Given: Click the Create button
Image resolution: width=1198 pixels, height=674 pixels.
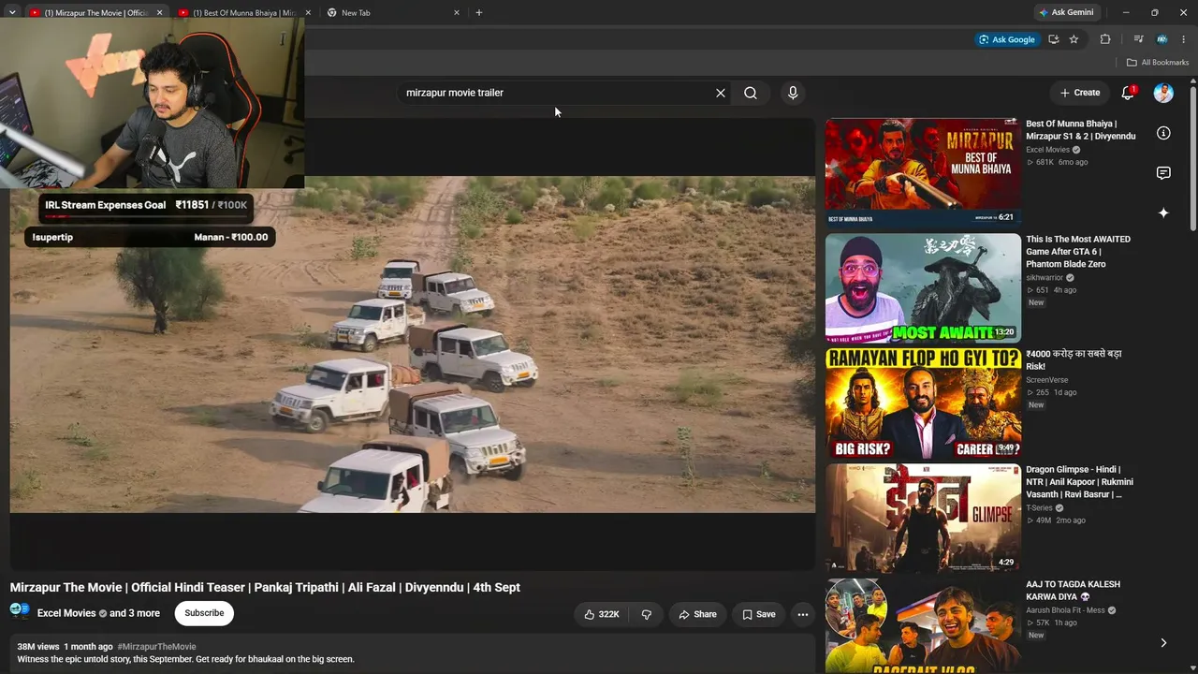Looking at the screenshot, I should point(1080,93).
